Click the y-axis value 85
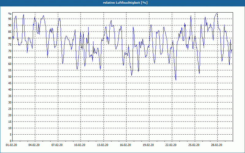 (10, 32)
